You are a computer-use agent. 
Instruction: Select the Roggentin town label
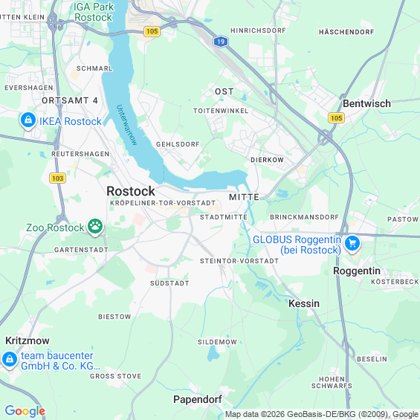(x=357, y=271)
